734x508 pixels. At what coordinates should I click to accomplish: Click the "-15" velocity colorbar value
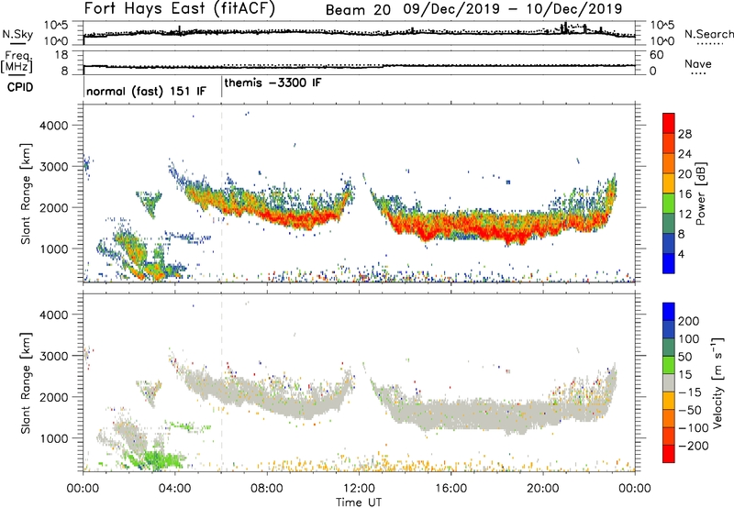tap(690, 392)
